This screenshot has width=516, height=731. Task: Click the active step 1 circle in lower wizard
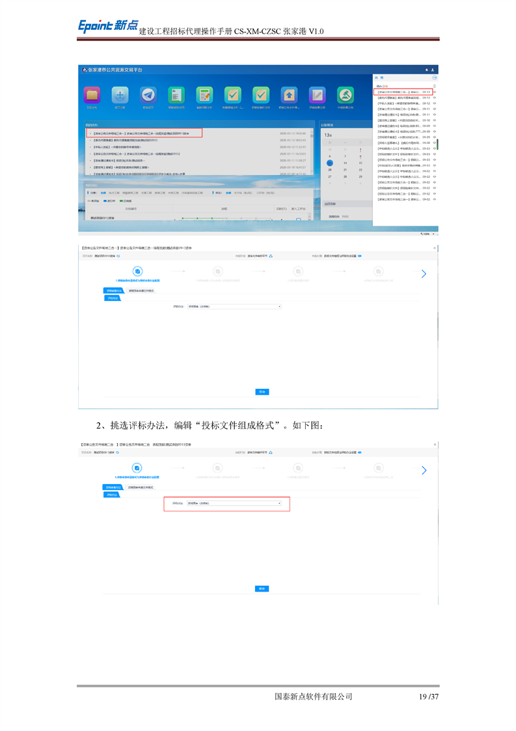[137, 468]
